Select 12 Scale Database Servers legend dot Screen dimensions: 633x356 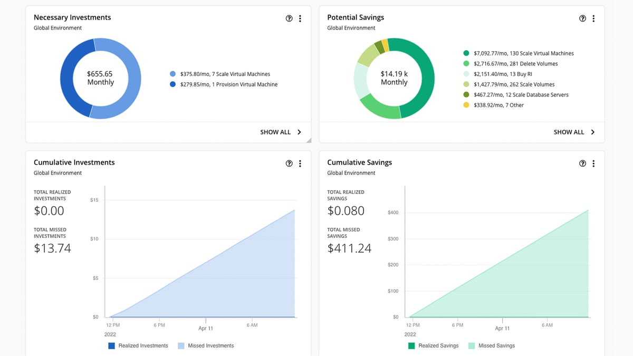point(466,95)
